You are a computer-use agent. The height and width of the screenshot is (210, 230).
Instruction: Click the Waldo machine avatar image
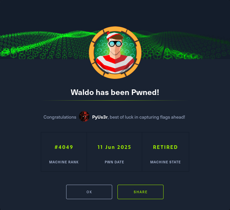pyautogui.click(x=115, y=53)
